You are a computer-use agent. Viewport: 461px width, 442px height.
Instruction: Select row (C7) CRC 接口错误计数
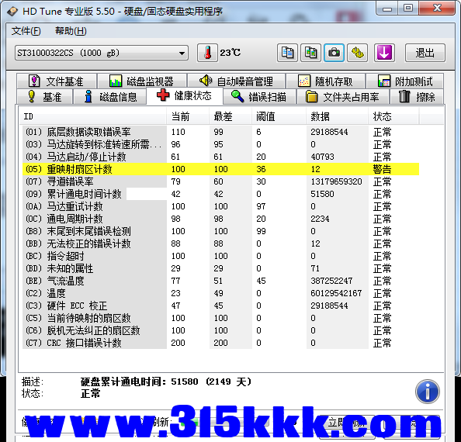[x=220, y=343]
